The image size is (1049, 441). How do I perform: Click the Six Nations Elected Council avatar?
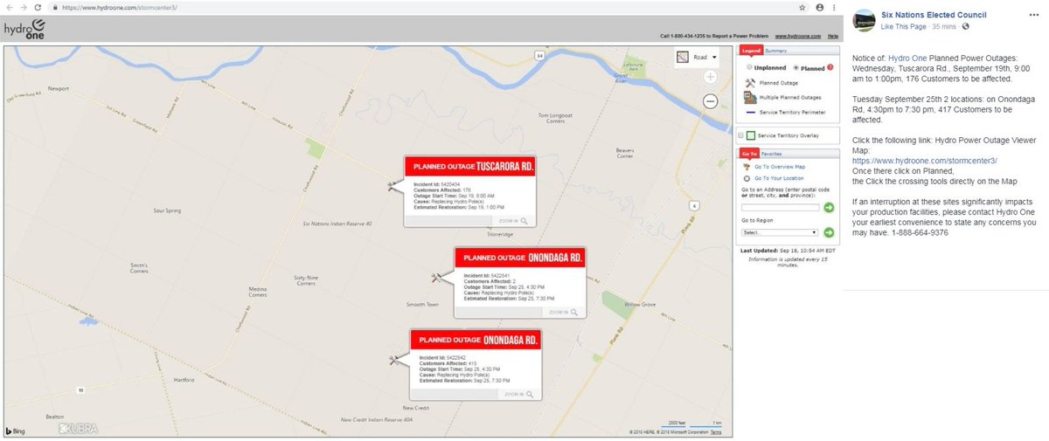(865, 20)
